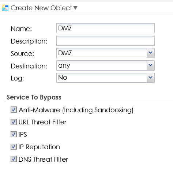173x169 pixels.
Task: Disable the IPS bypass checkbox
Action: click(x=14, y=134)
